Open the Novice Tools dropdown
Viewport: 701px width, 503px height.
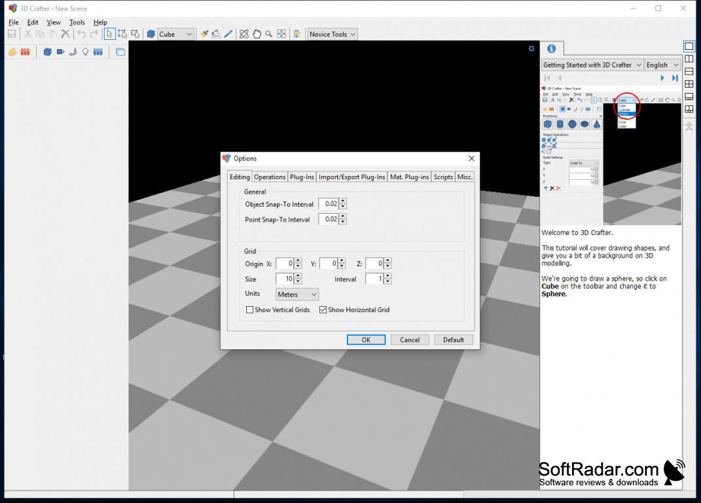pos(332,34)
